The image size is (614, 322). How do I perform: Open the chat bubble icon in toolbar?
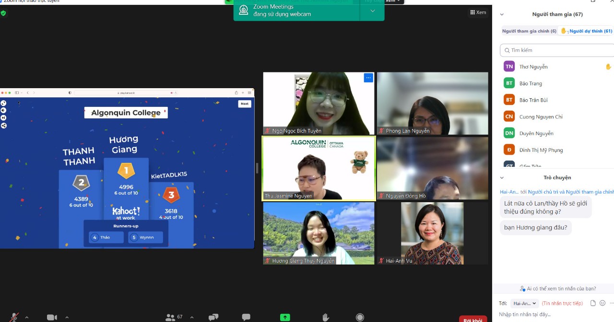click(246, 317)
